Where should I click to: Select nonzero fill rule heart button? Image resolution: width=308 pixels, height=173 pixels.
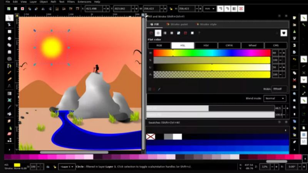coord(284,33)
